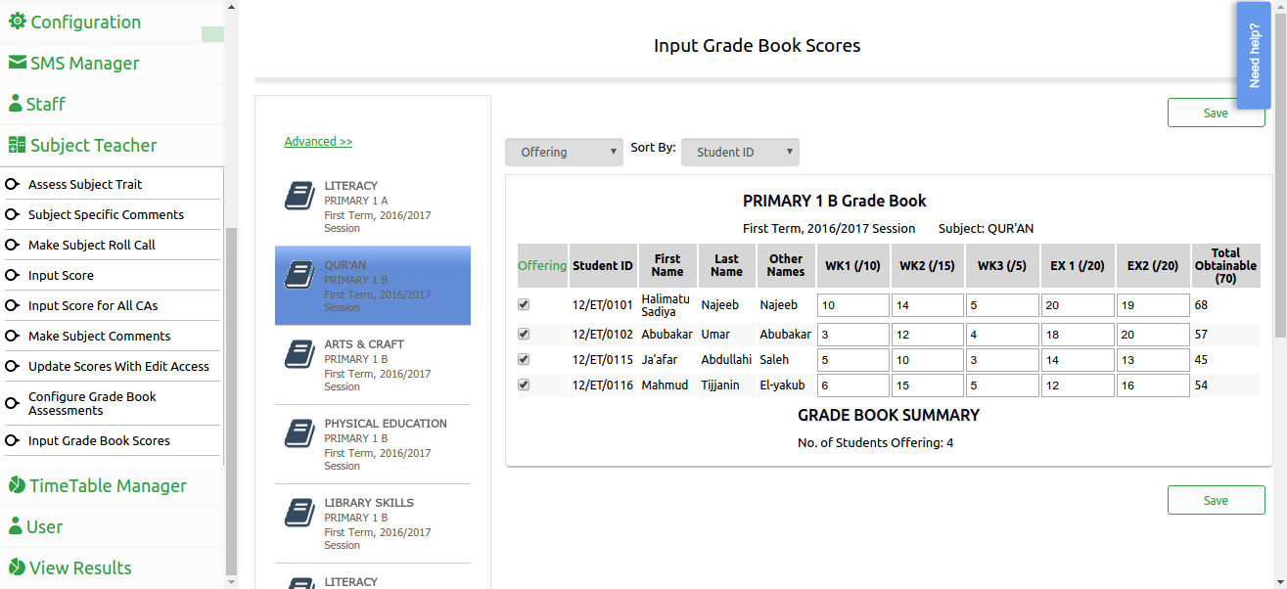Image resolution: width=1287 pixels, height=589 pixels.
Task: Toggle offering checkbox for Mahmud Tijjanin
Action: pos(524,385)
